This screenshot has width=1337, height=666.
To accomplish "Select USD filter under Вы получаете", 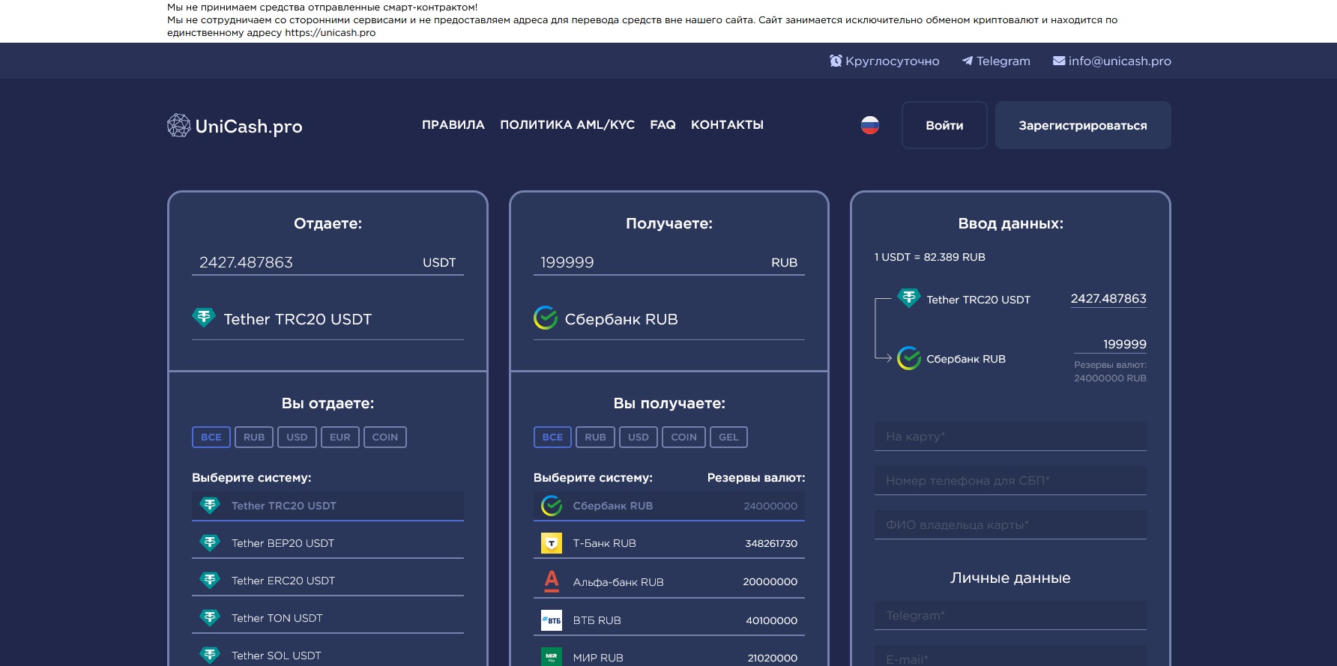I will point(639,437).
